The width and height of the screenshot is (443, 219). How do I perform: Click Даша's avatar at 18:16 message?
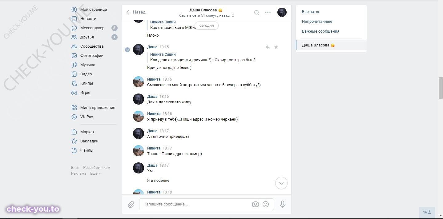click(139, 99)
